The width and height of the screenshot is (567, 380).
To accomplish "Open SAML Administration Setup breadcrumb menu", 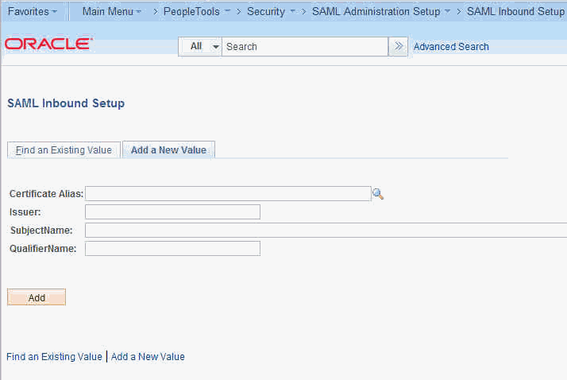I will [380, 12].
